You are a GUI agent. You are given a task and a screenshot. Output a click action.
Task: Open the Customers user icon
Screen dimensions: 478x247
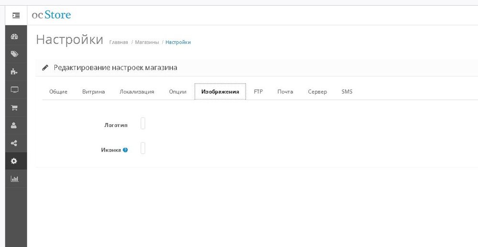14,125
